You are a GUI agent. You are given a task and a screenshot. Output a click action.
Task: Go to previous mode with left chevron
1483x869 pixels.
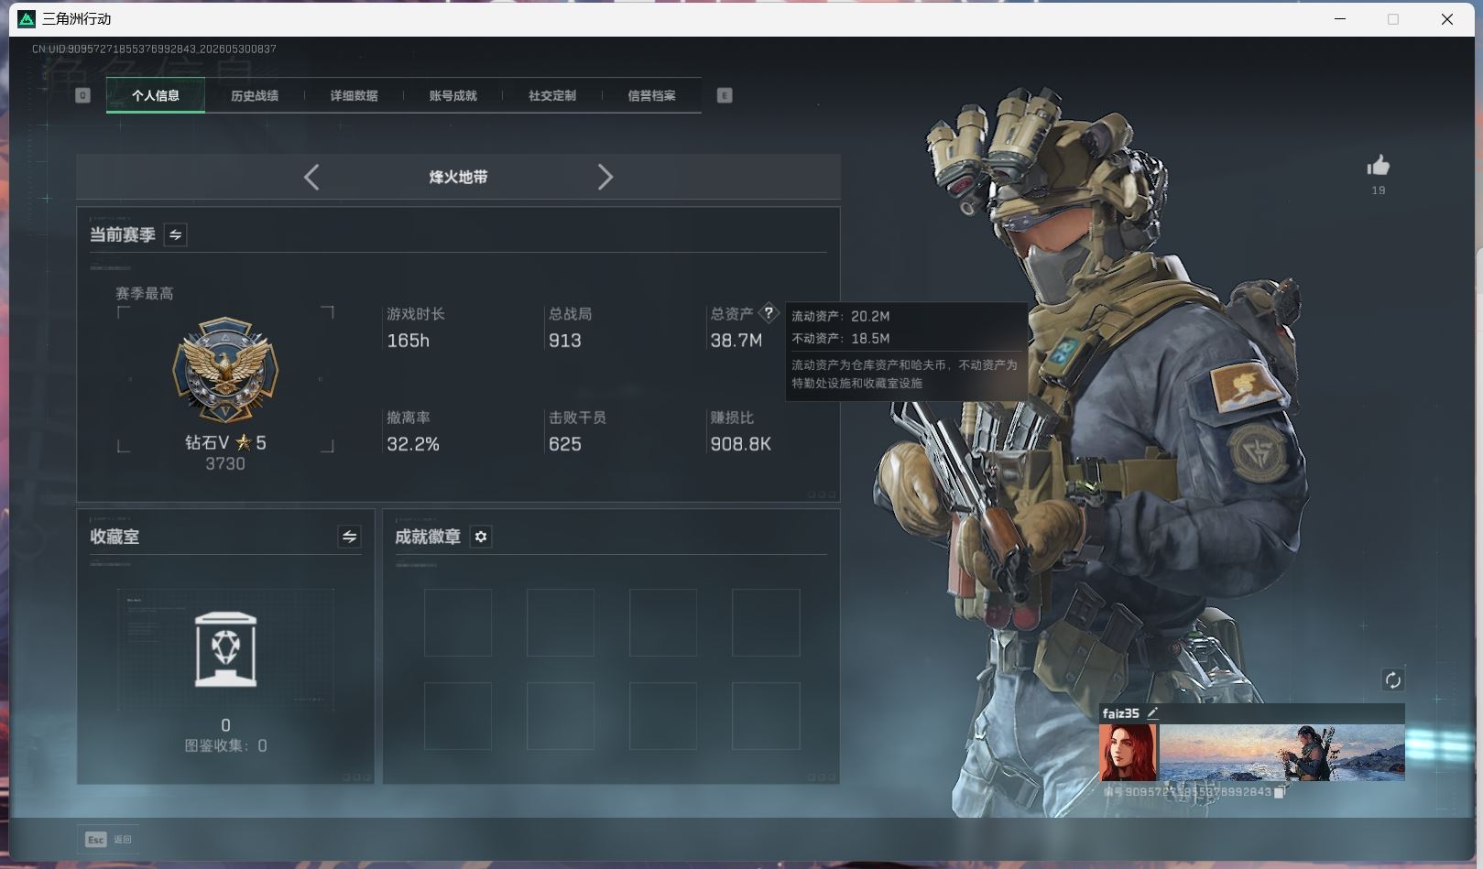311,177
